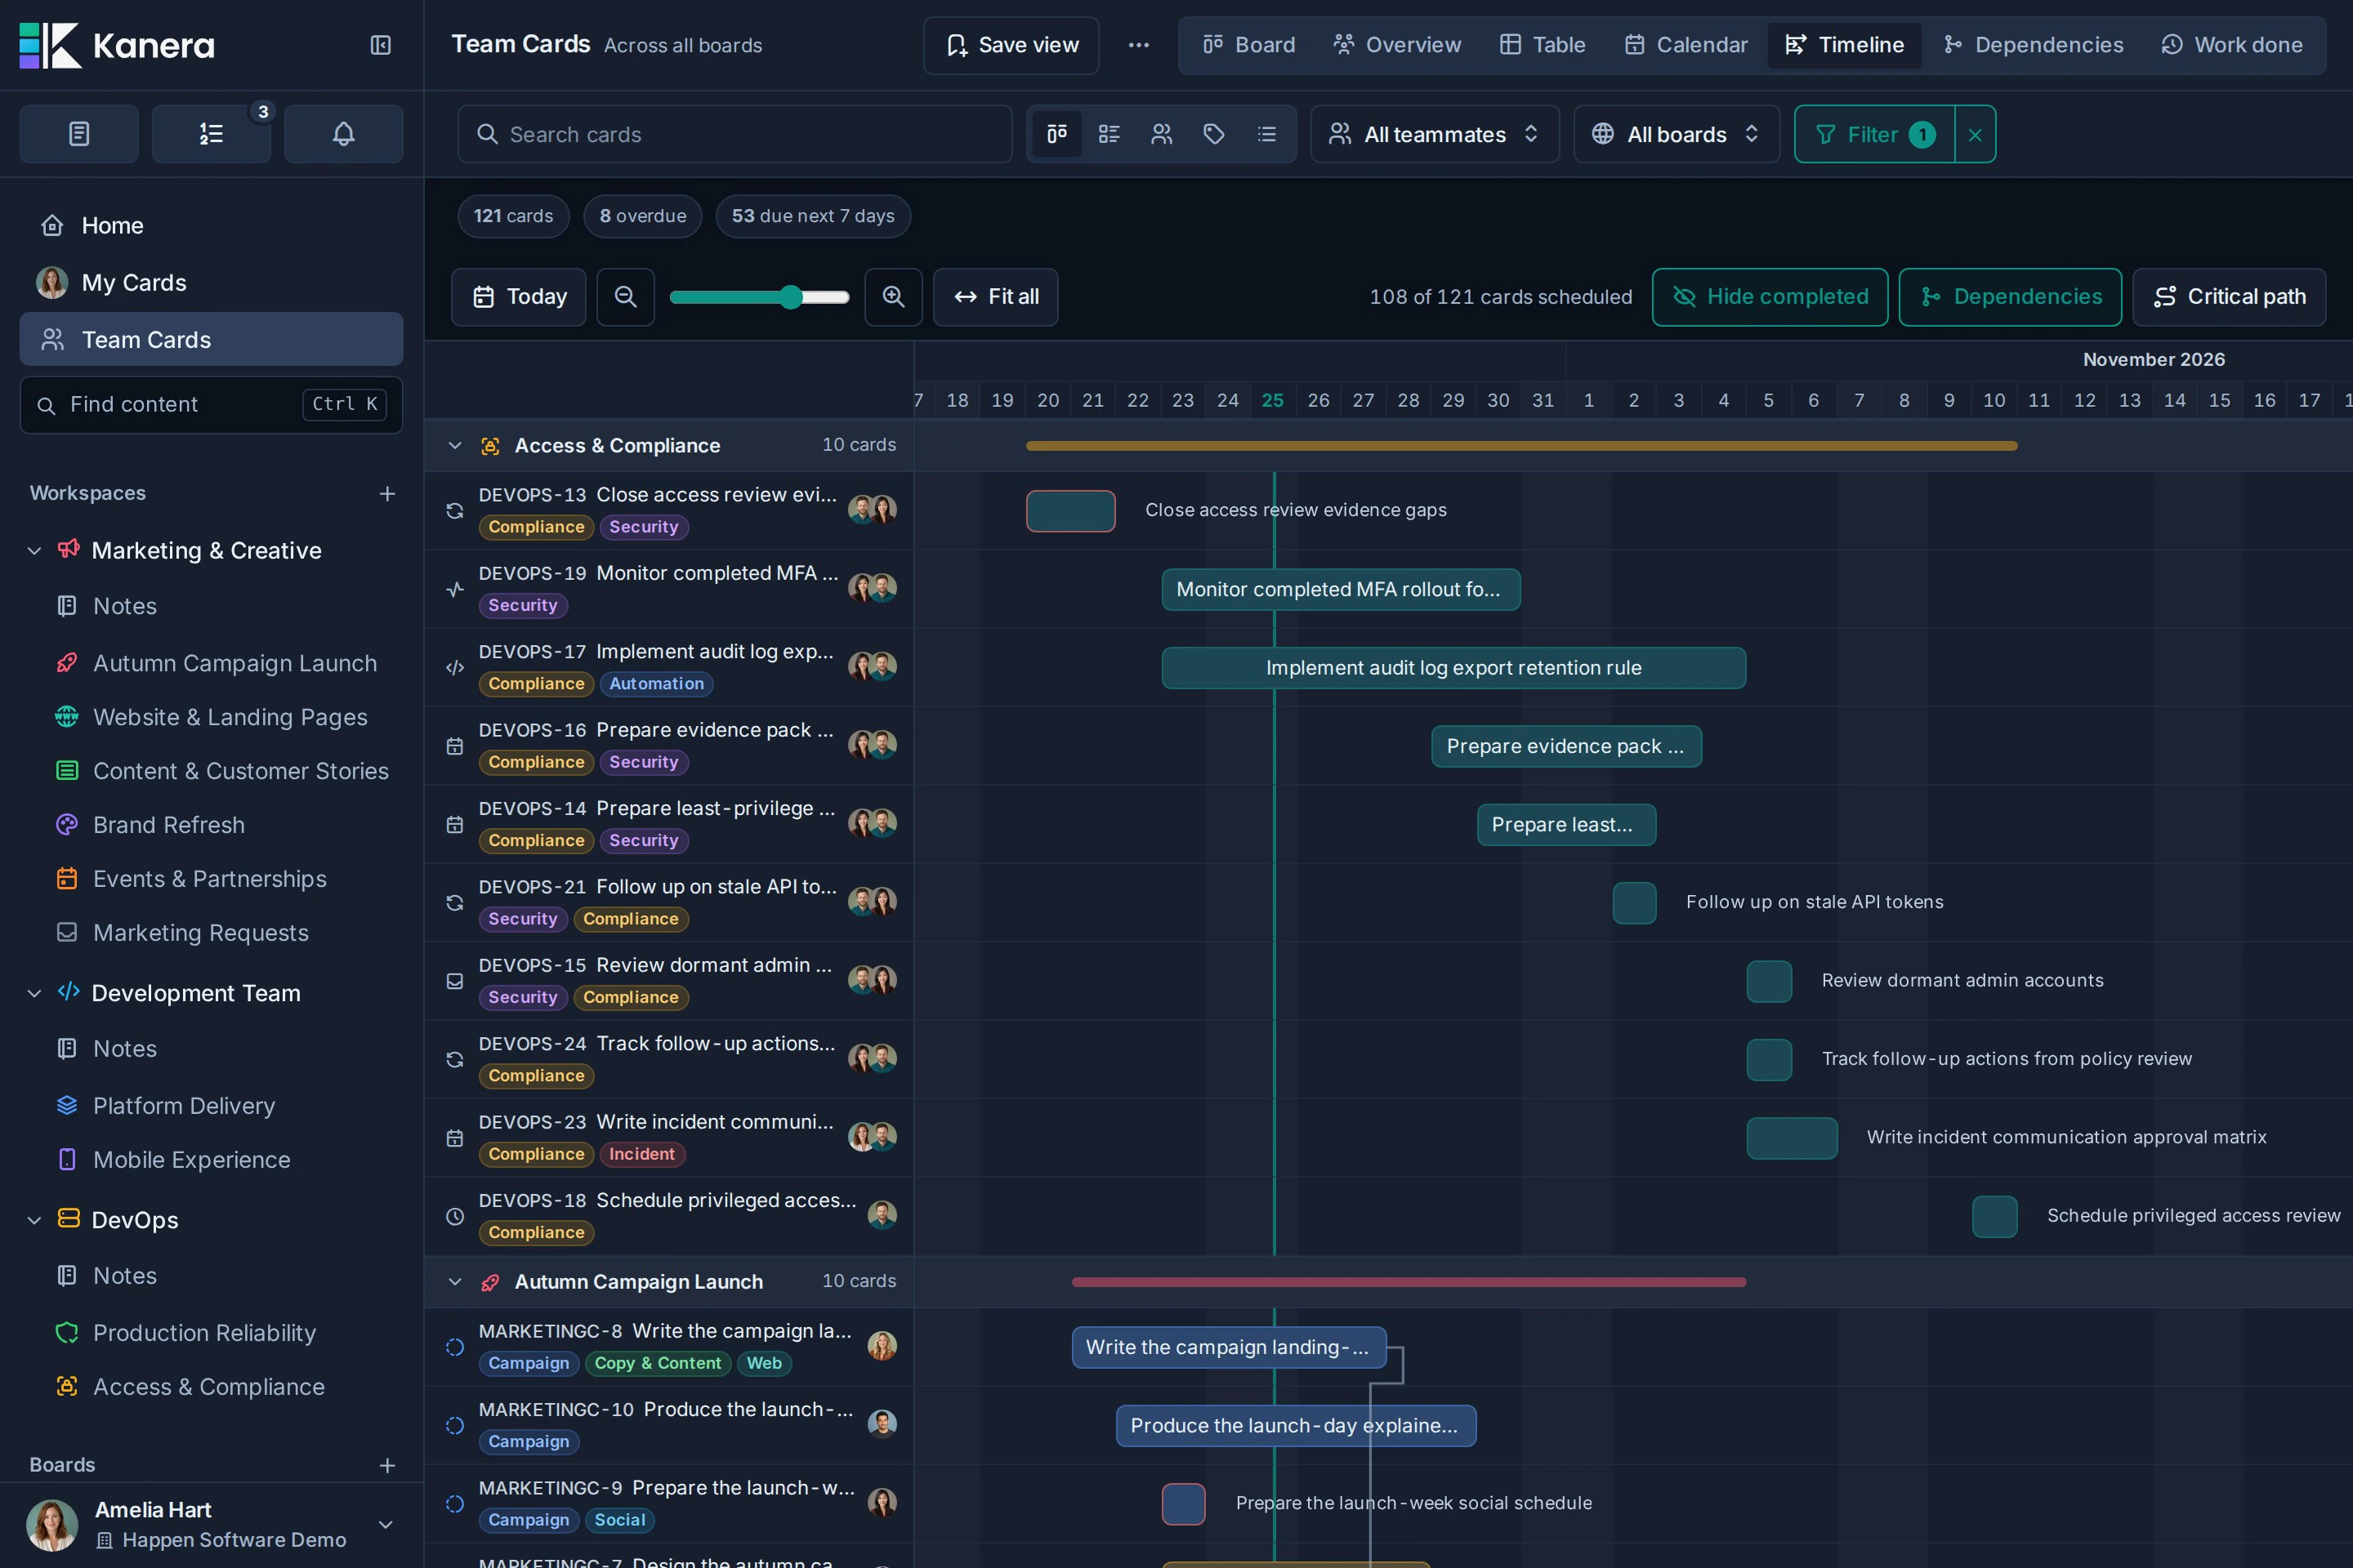Group by tag icon in toolbar

(1213, 134)
